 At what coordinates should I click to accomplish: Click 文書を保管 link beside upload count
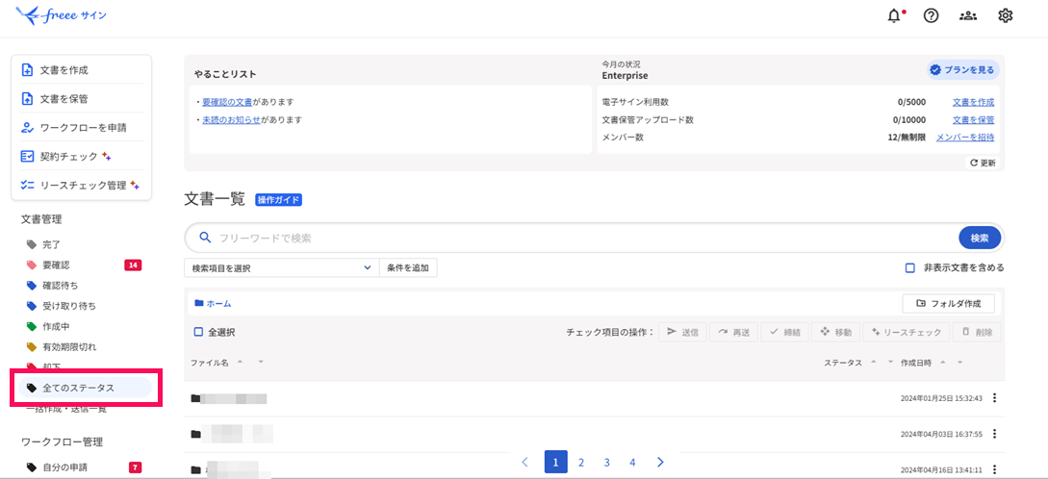[x=973, y=120]
